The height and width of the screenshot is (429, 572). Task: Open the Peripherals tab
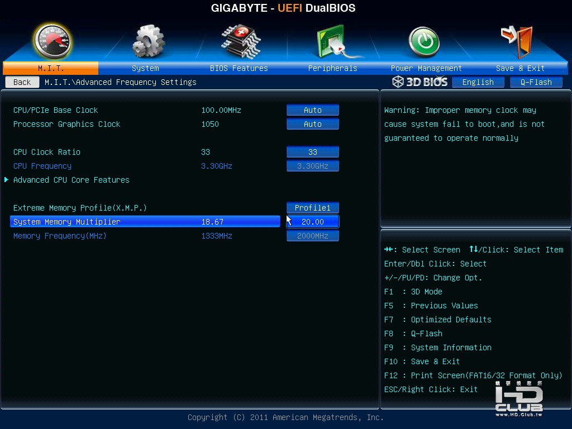pos(333,68)
